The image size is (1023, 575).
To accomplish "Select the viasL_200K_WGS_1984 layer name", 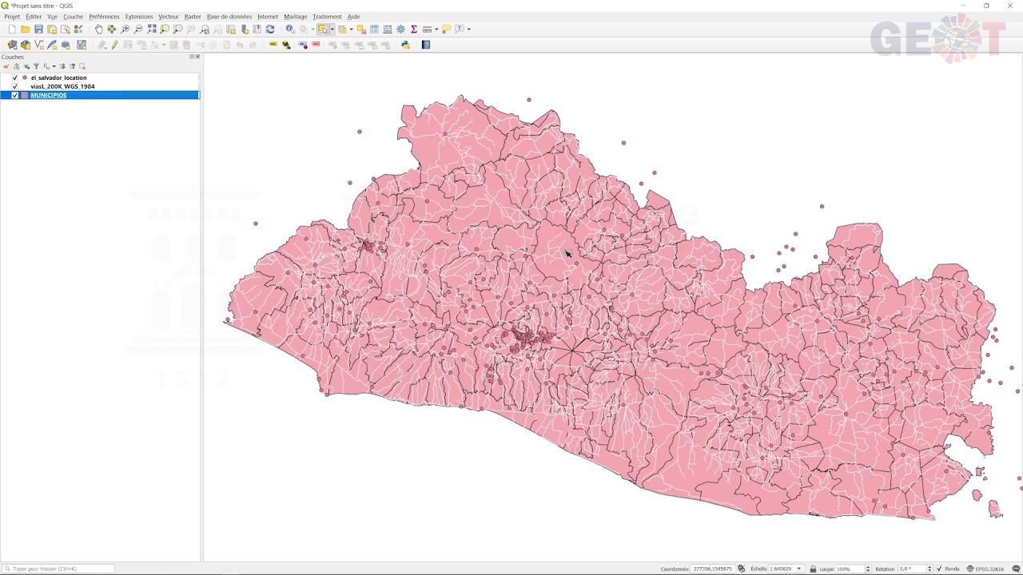I will click(x=62, y=86).
